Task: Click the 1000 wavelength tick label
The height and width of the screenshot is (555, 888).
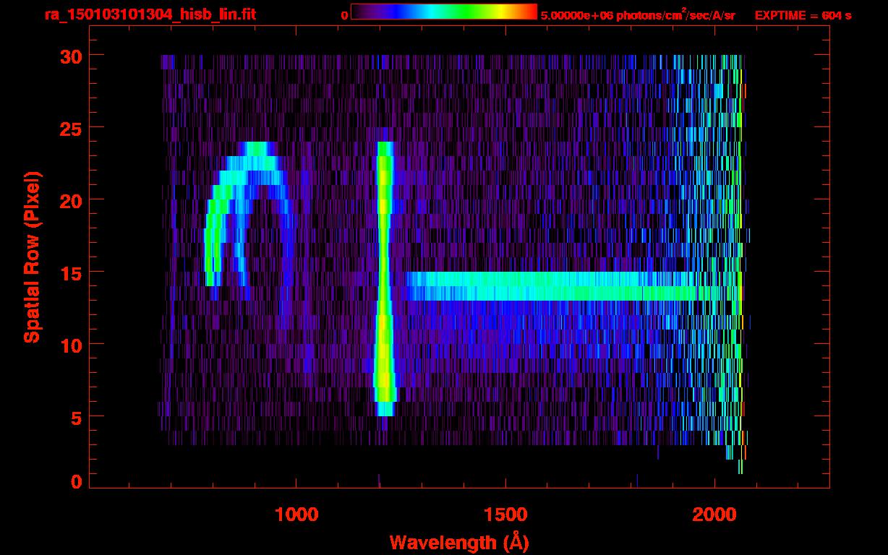Action: coord(296,515)
